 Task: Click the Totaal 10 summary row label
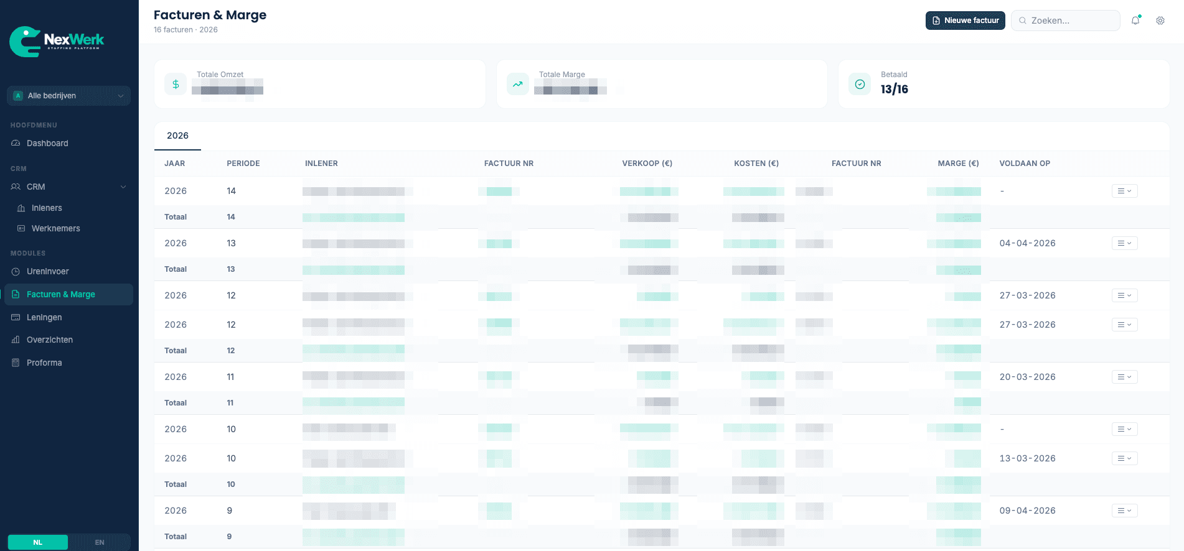(176, 484)
